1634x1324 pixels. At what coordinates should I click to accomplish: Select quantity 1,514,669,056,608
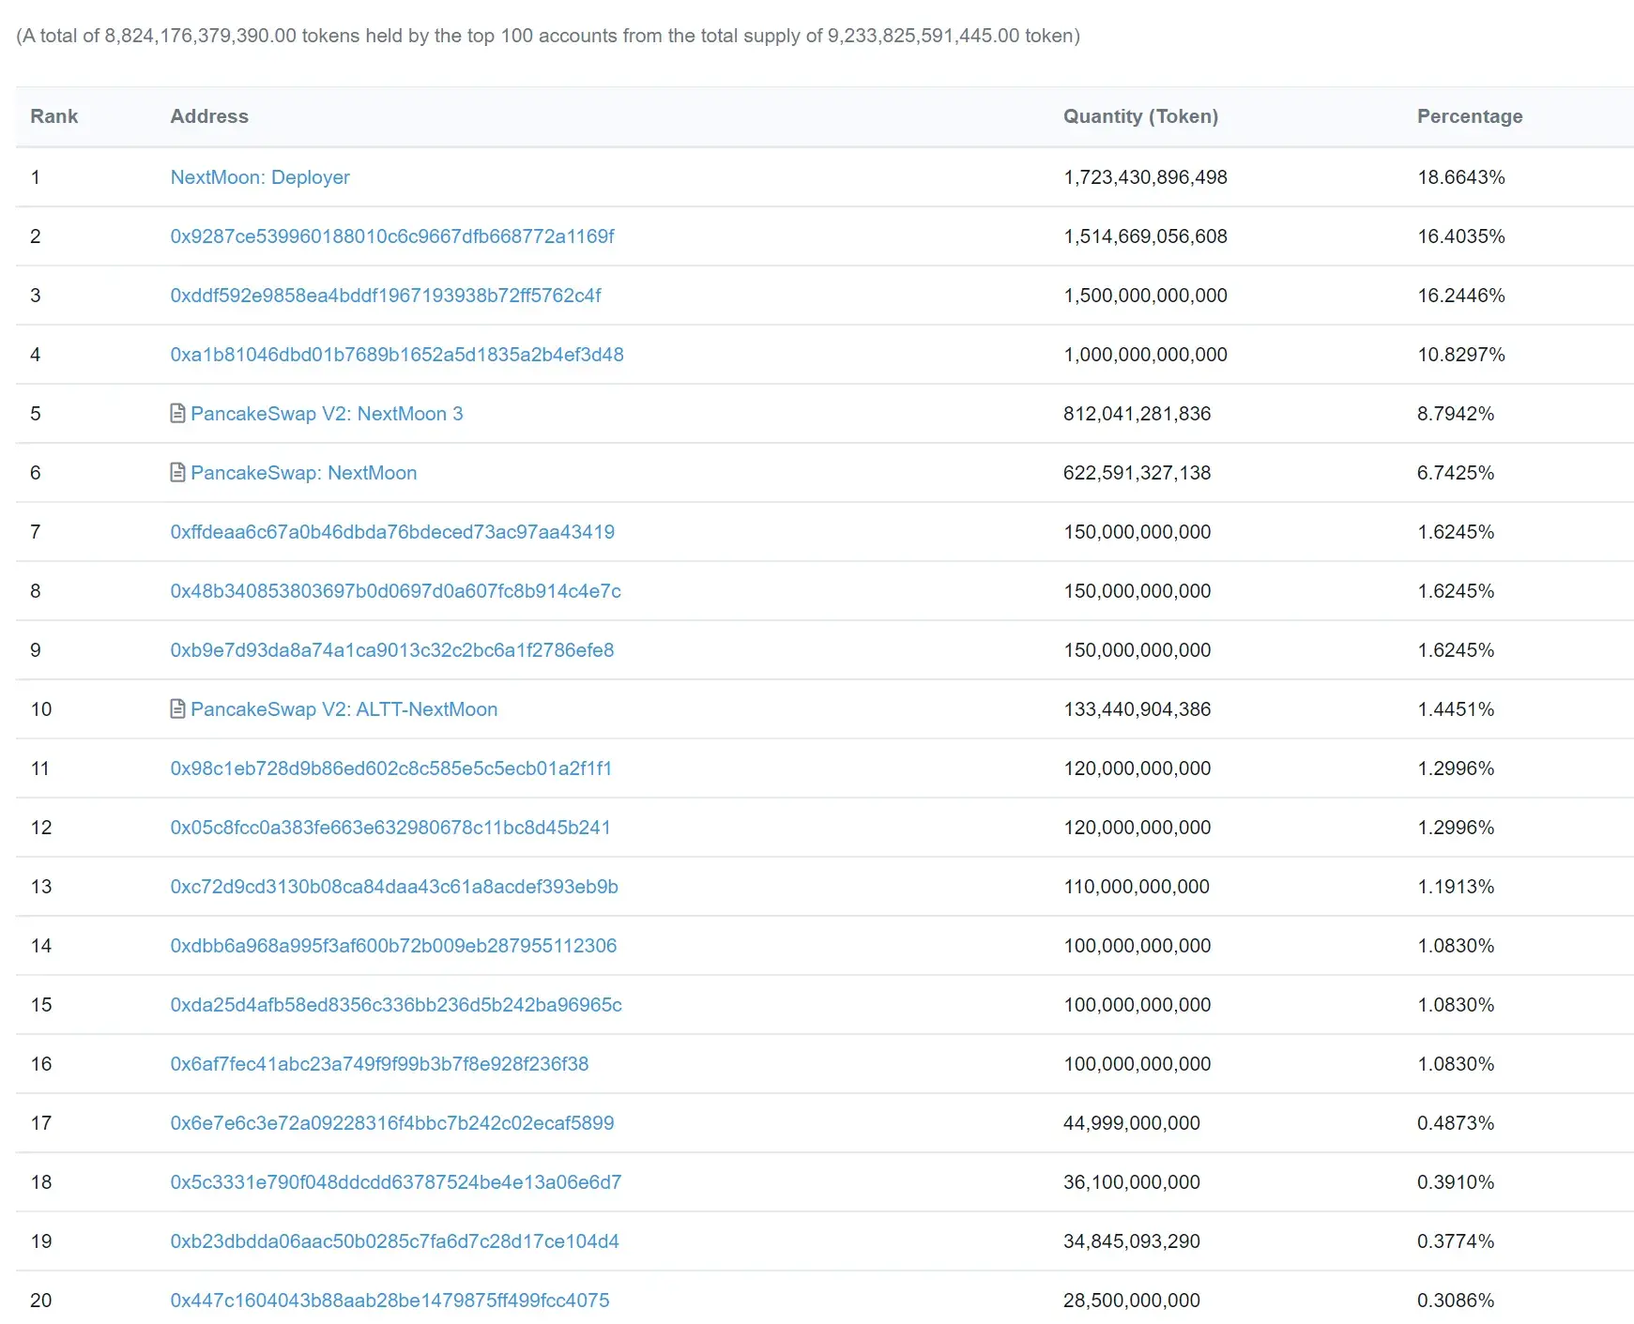point(1145,236)
